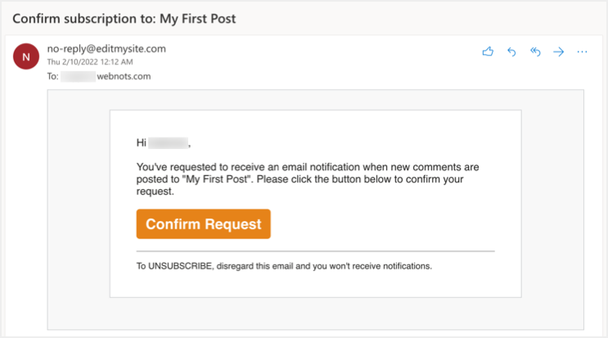608x338 pixels.
Task: Click the gray background around the message card
Action: 78,205
